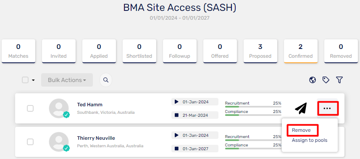Image resolution: width=360 pixels, height=159 pixels.
Task: Click Ted Hamm's end date 21-Mar-2024
Action: [x=194, y=115]
